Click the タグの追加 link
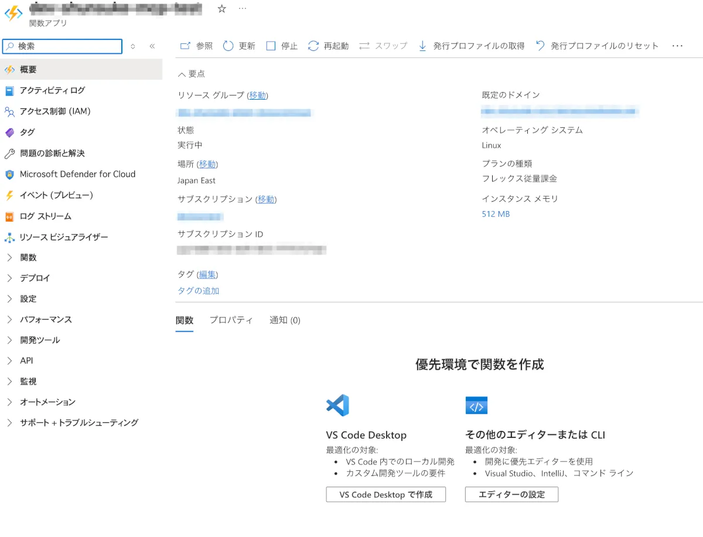This screenshot has height=537, width=703. tap(198, 291)
